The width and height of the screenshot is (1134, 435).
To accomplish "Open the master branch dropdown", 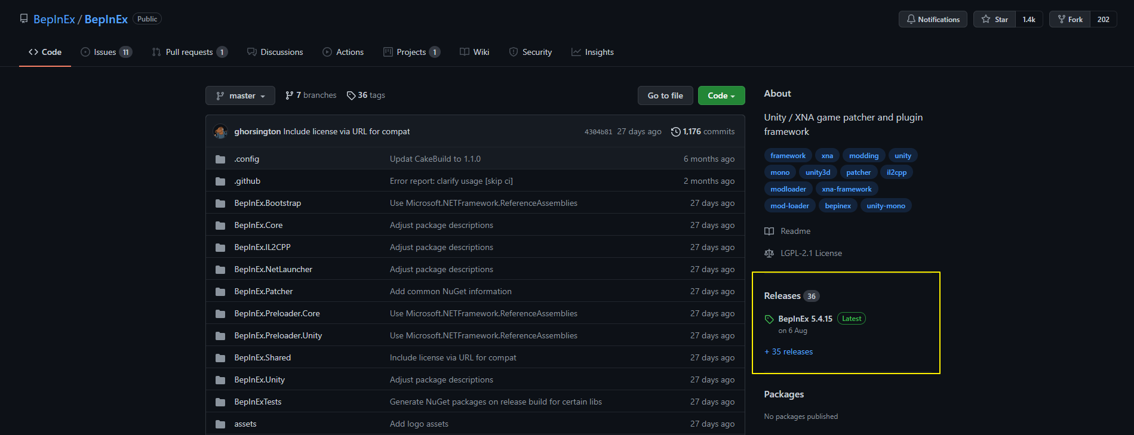I will click(x=240, y=95).
